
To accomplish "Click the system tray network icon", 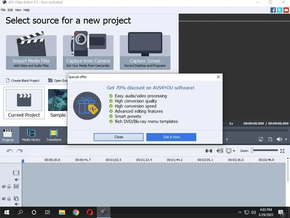I will pos(247,212).
